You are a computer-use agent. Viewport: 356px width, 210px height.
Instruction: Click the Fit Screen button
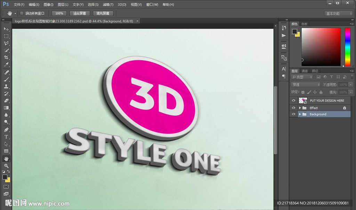point(80,14)
